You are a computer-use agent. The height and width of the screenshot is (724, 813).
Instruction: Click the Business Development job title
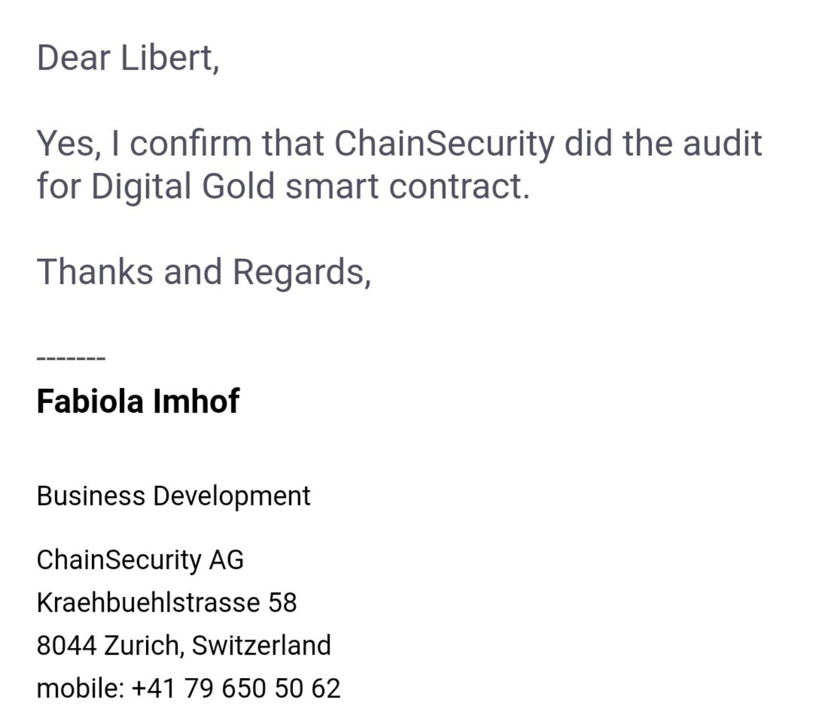[x=173, y=497]
